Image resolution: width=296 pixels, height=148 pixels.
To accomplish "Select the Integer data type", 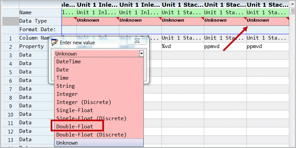I will click(67, 94).
